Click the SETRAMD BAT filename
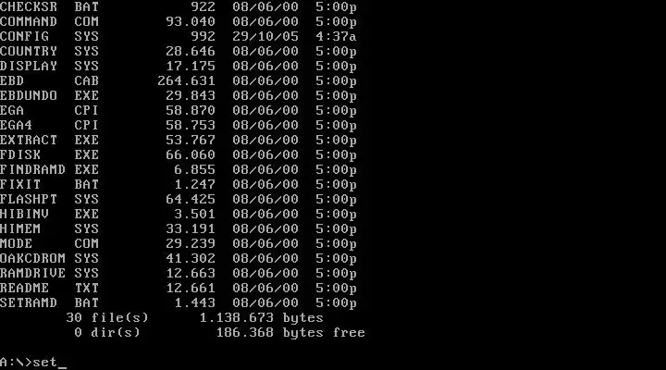The image size is (666, 370). [49, 302]
